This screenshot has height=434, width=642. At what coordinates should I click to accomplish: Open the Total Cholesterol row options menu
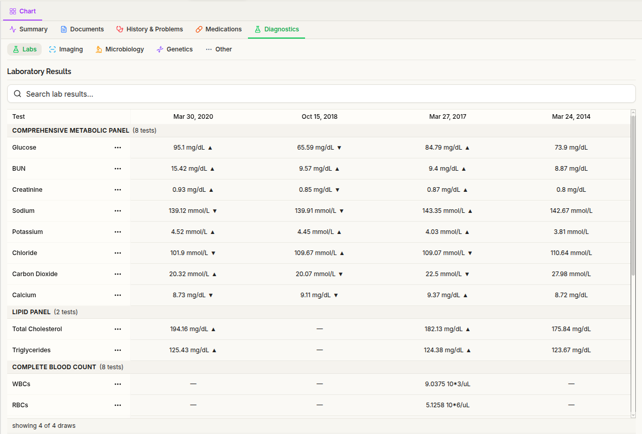click(x=118, y=329)
